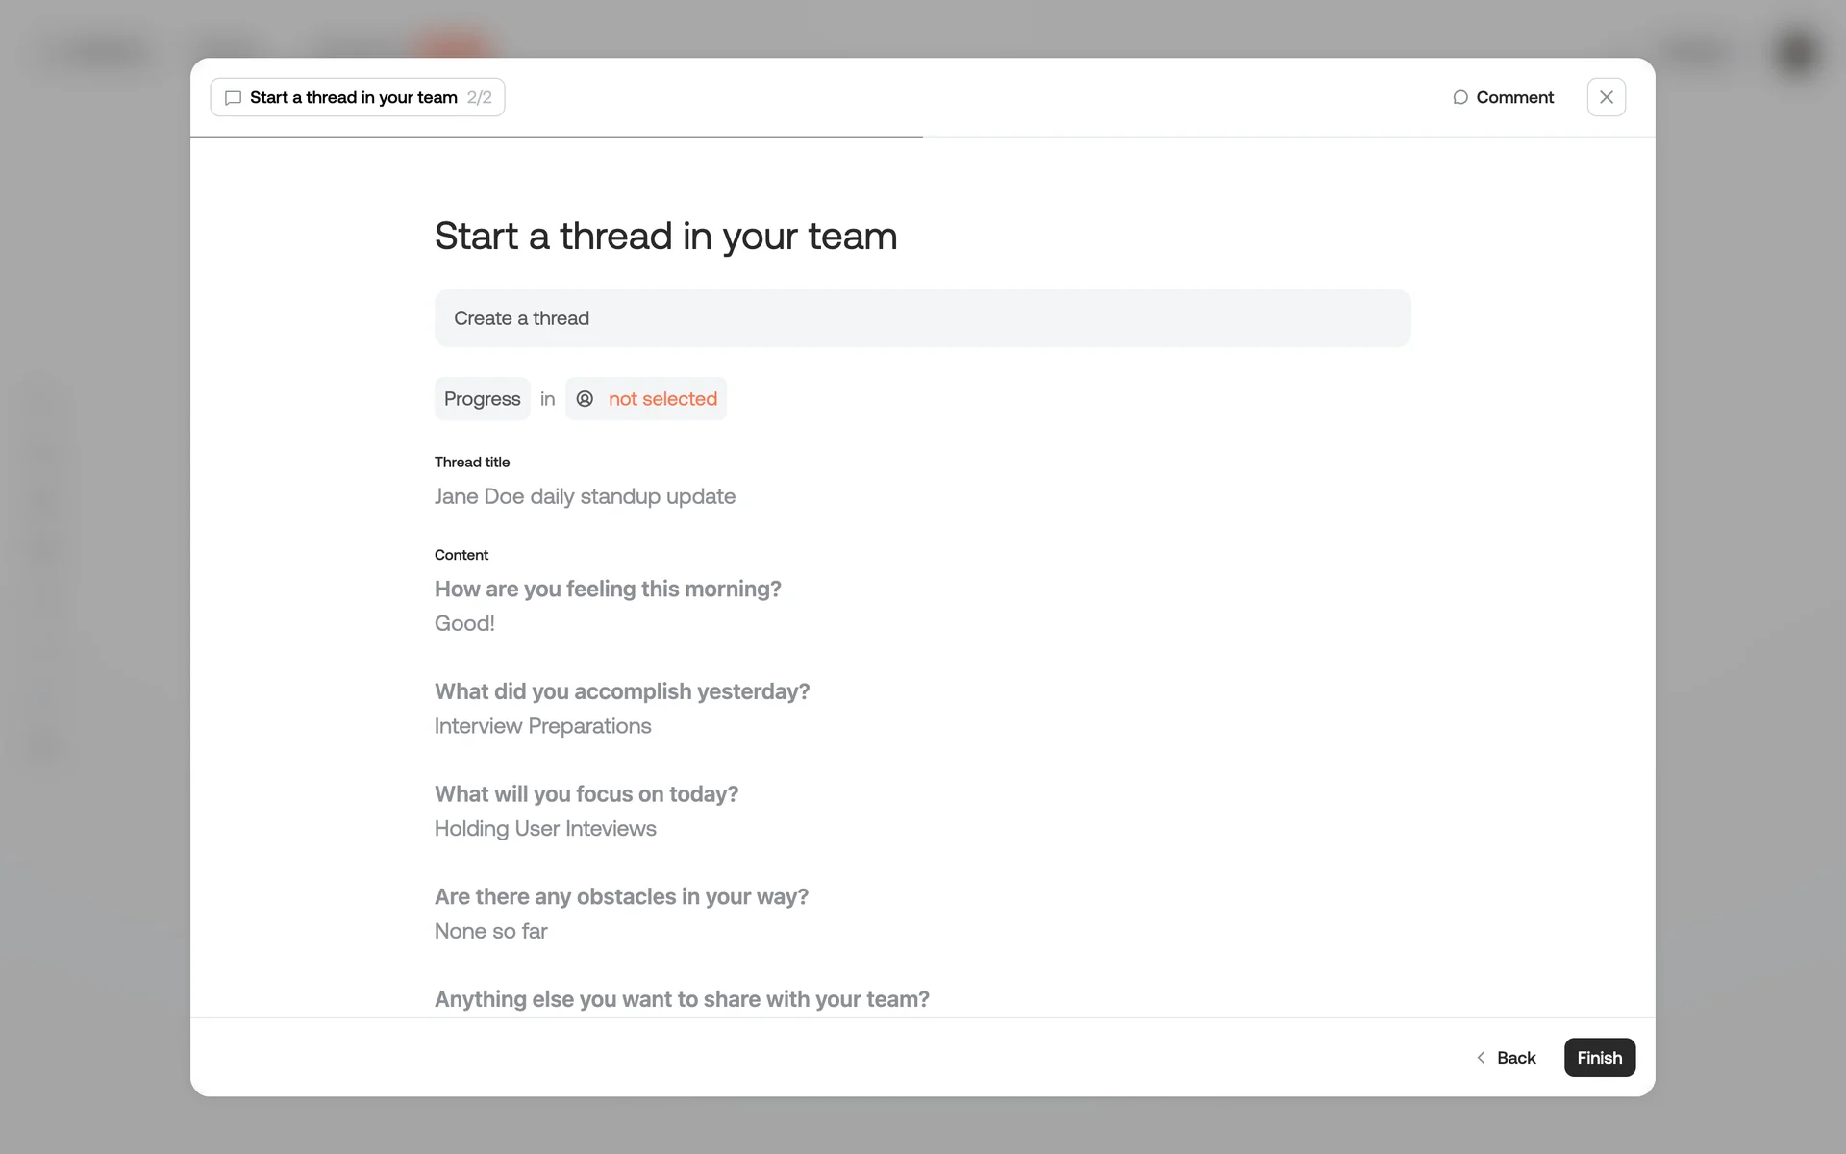This screenshot has width=1846, height=1154.
Task: Click the @ icon next to not selected
Action: (x=585, y=399)
